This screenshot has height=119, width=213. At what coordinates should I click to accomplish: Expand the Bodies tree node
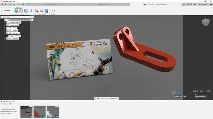click(5, 30)
